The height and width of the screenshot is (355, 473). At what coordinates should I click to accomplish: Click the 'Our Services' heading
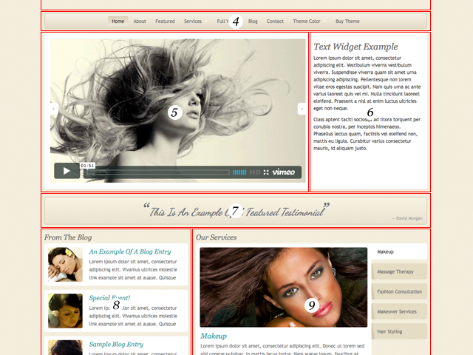[x=217, y=237]
